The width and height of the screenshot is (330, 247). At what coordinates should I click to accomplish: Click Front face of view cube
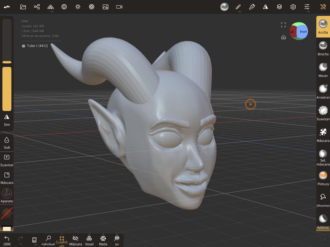point(302,32)
